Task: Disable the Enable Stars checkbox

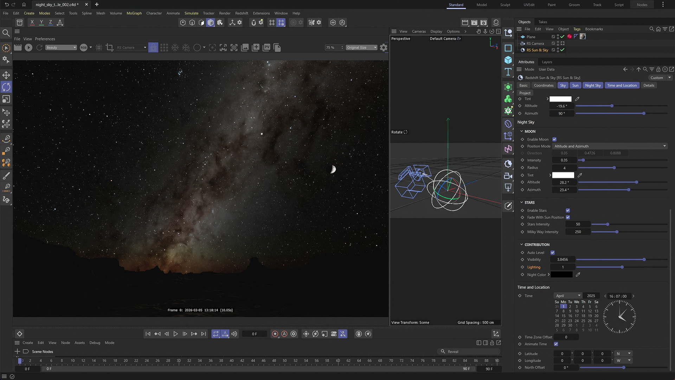Action: (x=567, y=210)
